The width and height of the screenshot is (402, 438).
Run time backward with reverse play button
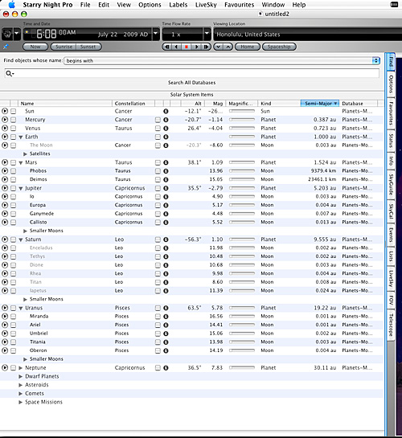coord(176,47)
